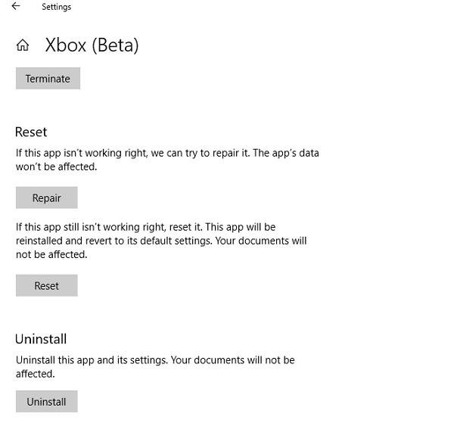Click "not be affected." line above Reset button
Screen dimensions: 454x426
[x=51, y=254]
